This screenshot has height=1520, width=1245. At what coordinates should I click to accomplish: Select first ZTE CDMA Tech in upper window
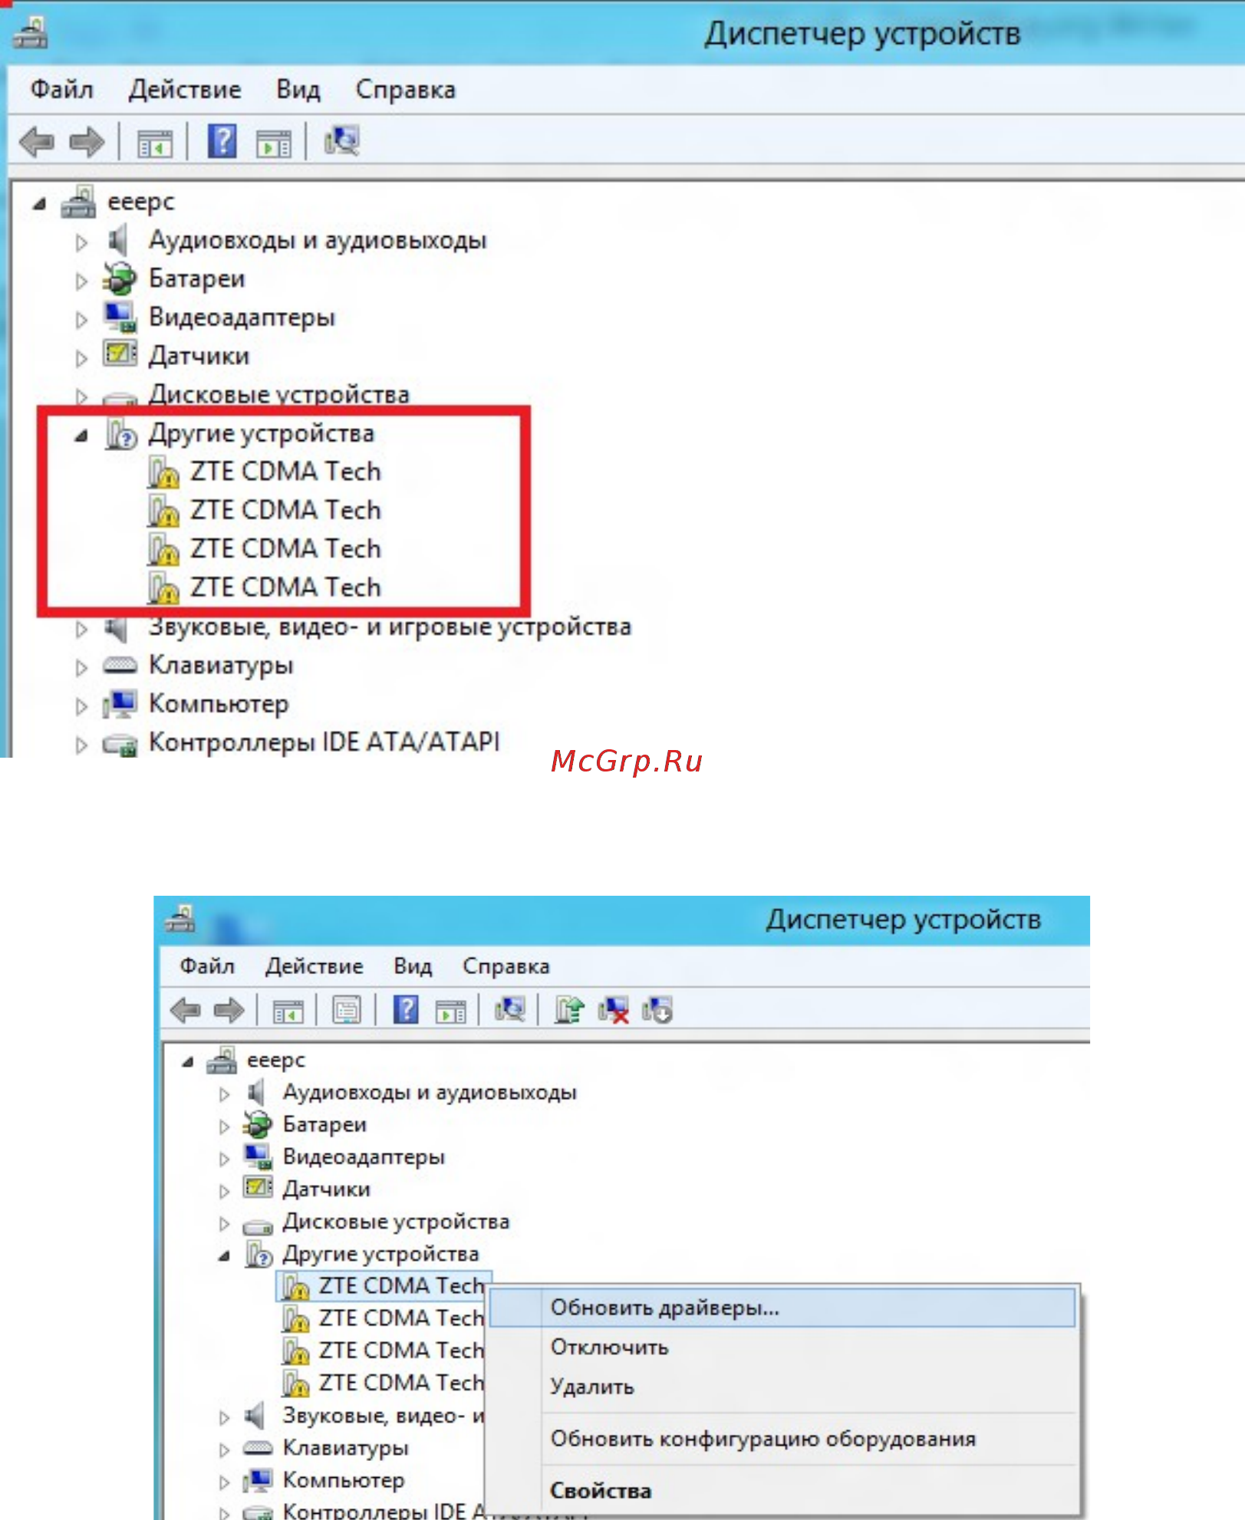tap(285, 471)
